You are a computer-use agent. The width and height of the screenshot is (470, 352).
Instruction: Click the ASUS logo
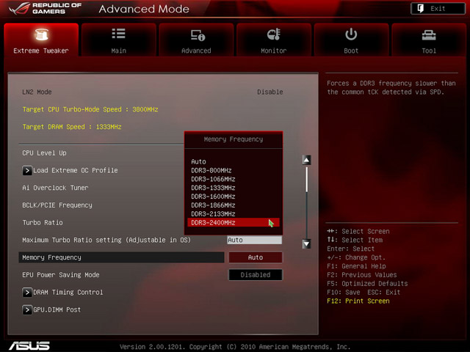tap(29, 345)
